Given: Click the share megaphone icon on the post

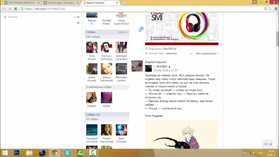Looking at the screenshot, I should [191, 53].
